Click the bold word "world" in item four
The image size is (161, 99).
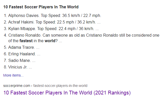pyautogui.click(x=50, y=41)
